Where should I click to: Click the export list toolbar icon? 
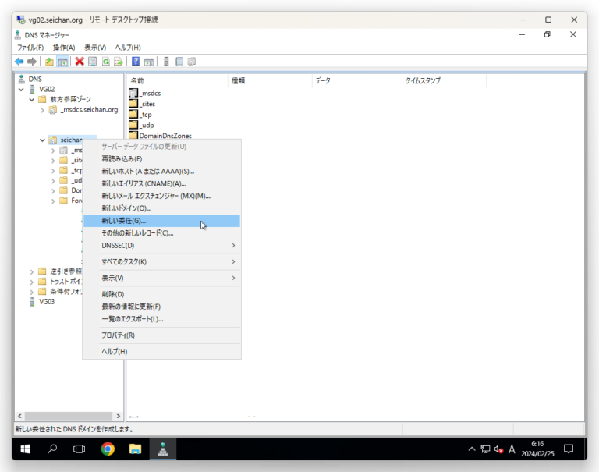[x=119, y=62]
